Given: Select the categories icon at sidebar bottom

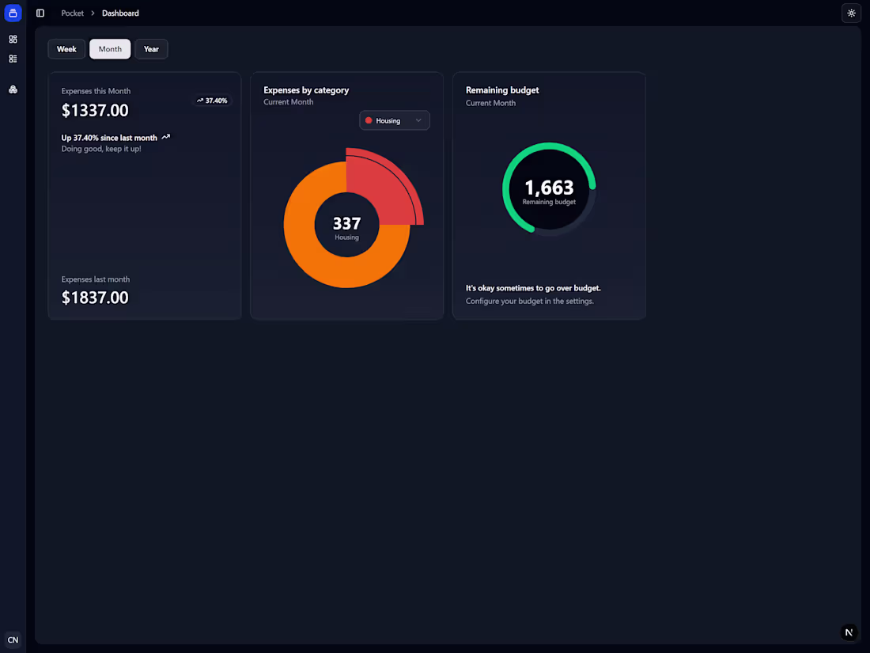Looking at the screenshot, I should point(13,89).
